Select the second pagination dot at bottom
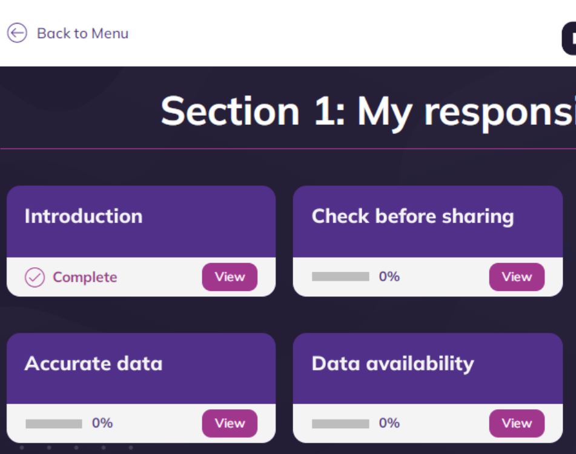 [48, 447]
